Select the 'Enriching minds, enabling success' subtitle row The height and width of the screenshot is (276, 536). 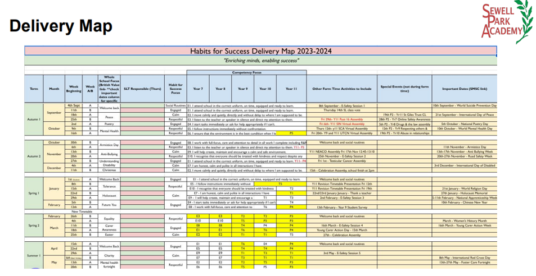[260, 61]
